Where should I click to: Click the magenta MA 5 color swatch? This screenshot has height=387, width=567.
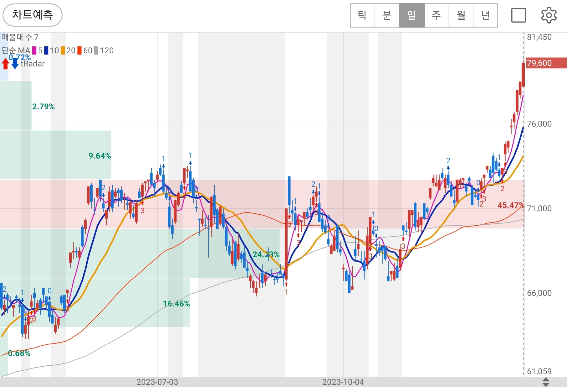34,50
